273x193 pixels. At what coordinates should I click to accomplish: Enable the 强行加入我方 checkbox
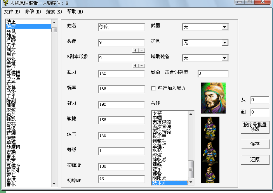tap(153, 88)
